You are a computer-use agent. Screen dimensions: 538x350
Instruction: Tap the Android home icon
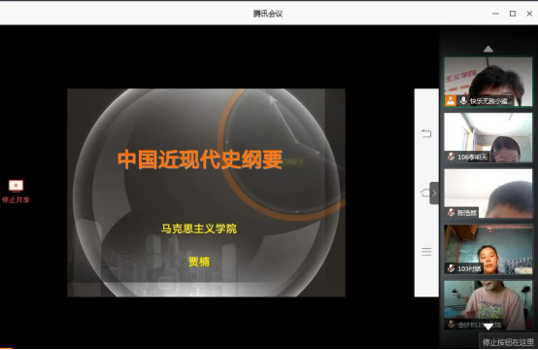pos(425,192)
